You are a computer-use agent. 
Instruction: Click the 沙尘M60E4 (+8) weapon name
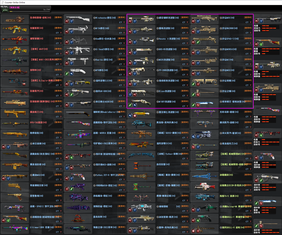click(x=229, y=49)
